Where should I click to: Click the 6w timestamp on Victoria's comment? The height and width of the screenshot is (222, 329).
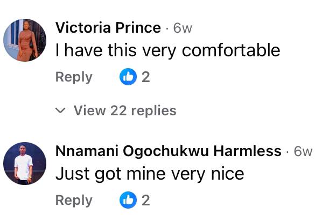click(183, 28)
